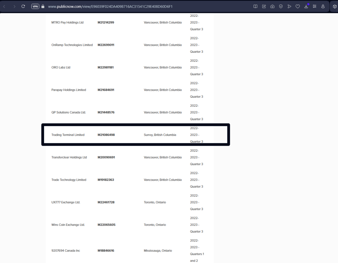Select registration number M22461728
Screen dimensions: 338x263
106,202
